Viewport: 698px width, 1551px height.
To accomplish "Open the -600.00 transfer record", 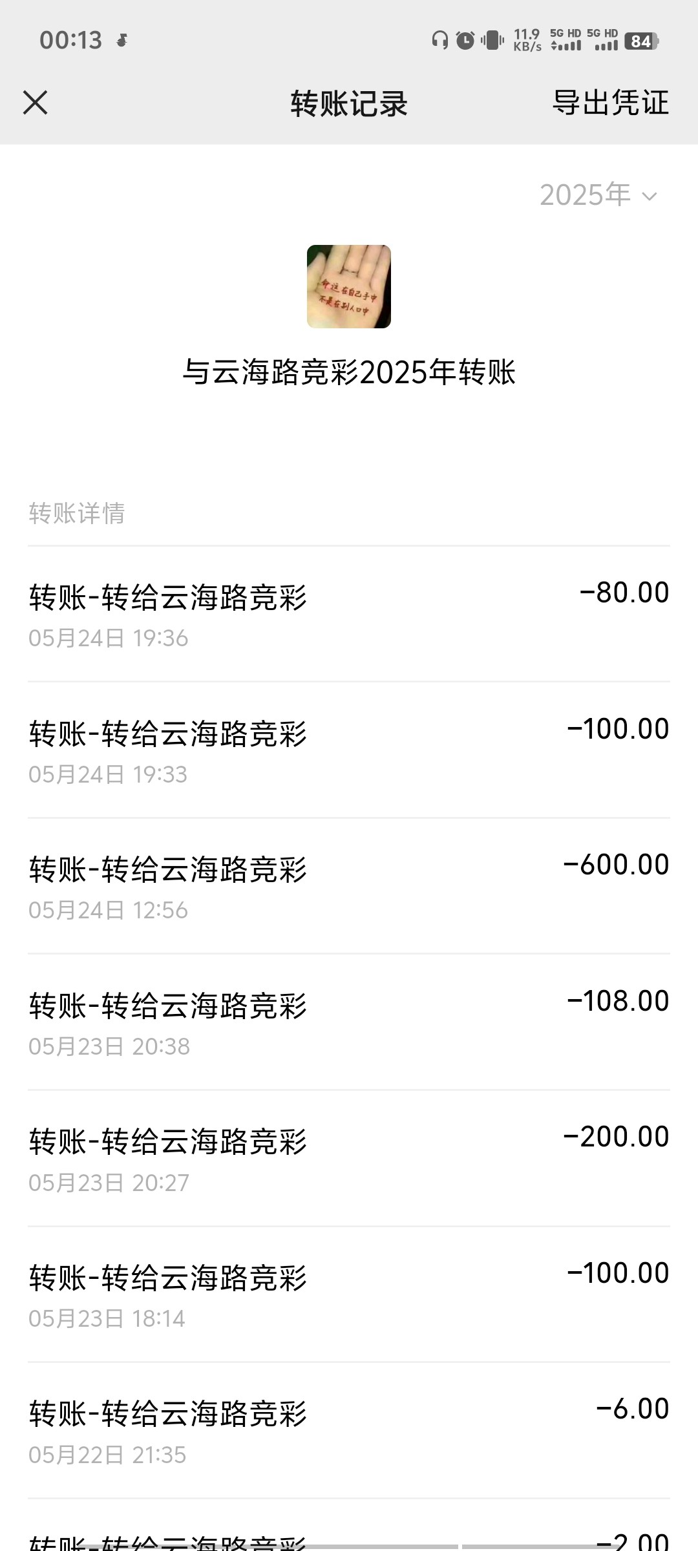I will point(349,885).
